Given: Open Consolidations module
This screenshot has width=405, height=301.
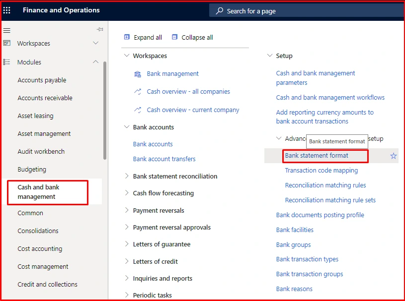Looking at the screenshot, I should tap(38, 231).
